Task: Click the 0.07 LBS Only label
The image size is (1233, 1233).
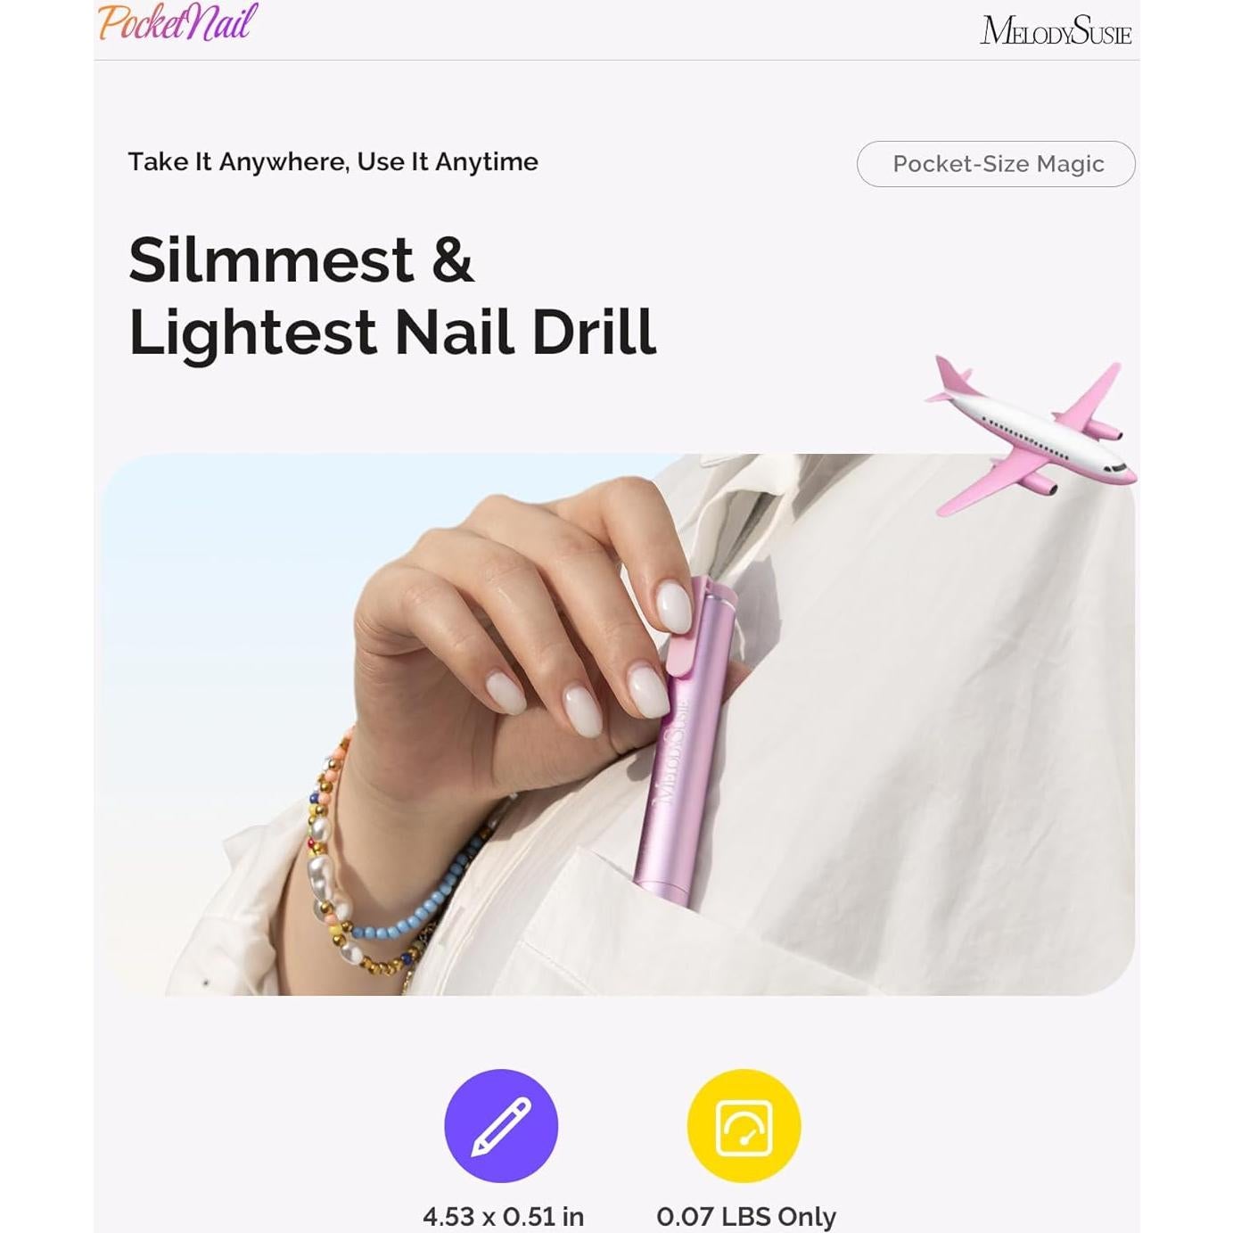Action: pyautogui.click(x=746, y=1216)
